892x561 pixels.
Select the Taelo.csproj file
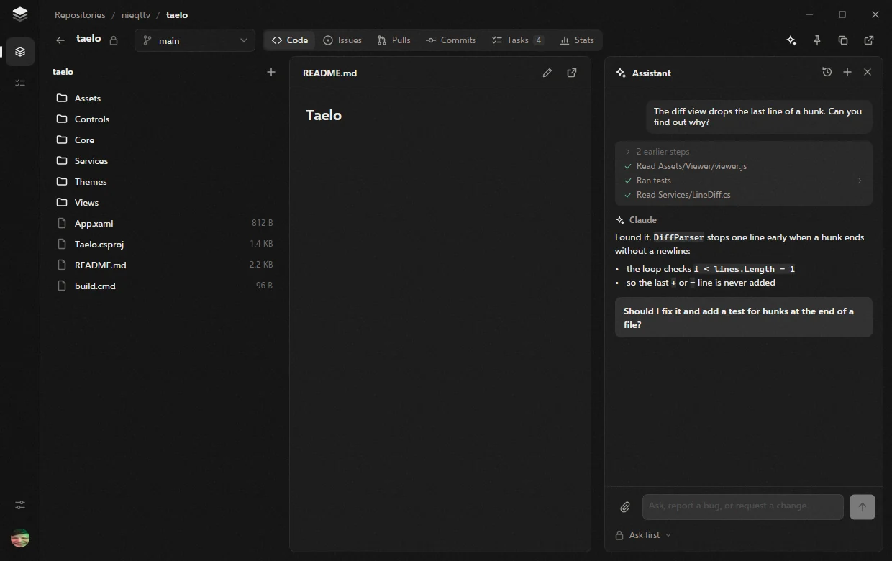[x=165, y=244]
